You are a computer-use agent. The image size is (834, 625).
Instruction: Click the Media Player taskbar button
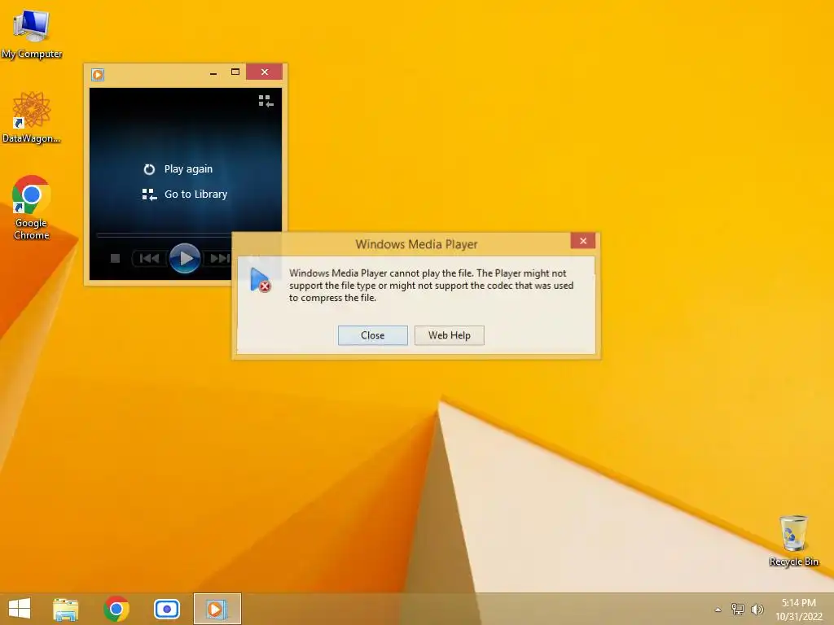pos(217,609)
